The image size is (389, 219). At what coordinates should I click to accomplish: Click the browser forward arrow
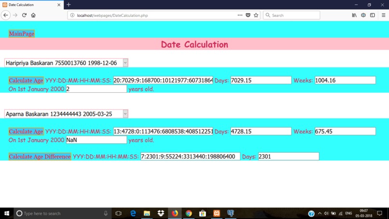point(15,15)
